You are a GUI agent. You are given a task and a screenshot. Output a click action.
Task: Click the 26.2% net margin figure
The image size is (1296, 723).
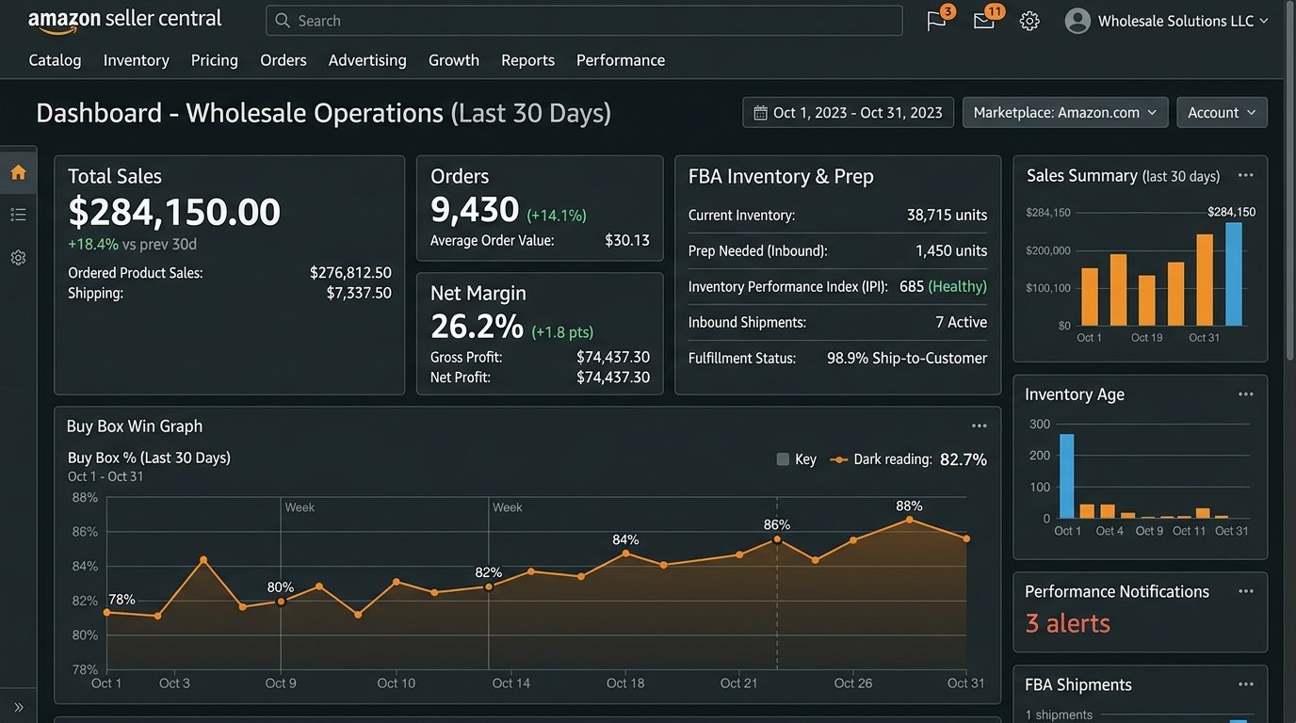(477, 326)
